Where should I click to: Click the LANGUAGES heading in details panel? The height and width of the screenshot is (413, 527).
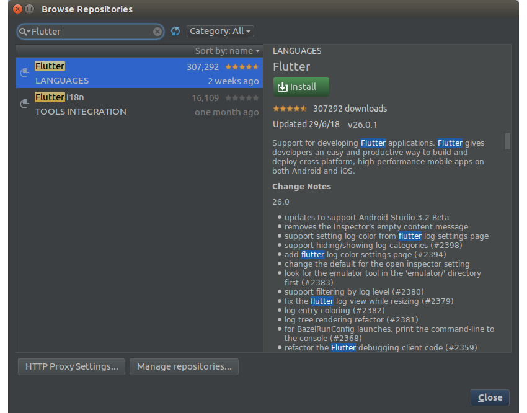pyautogui.click(x=297, y=51)
